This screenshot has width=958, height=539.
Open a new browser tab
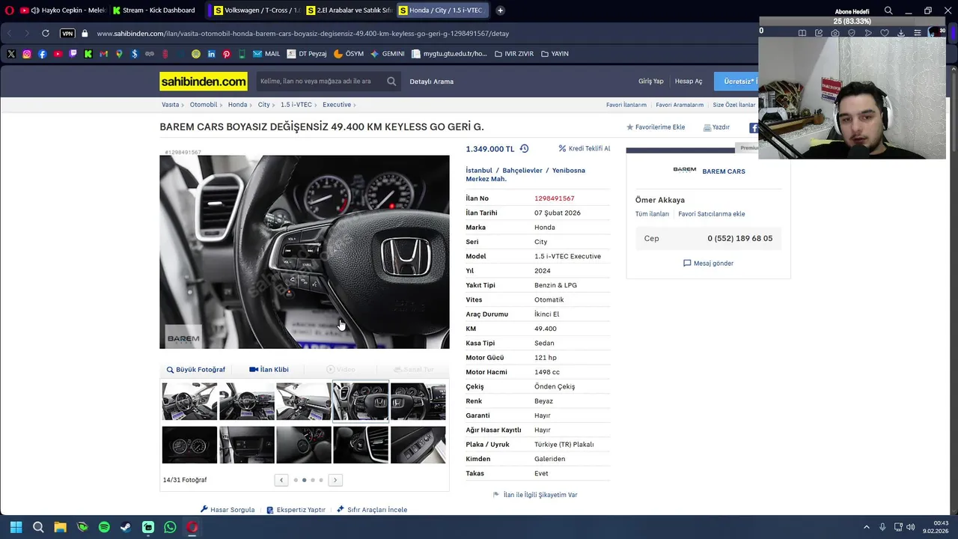pos(500,10)
